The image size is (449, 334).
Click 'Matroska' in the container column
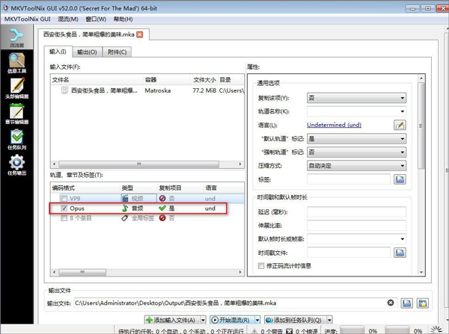click(x=158, y=90)
